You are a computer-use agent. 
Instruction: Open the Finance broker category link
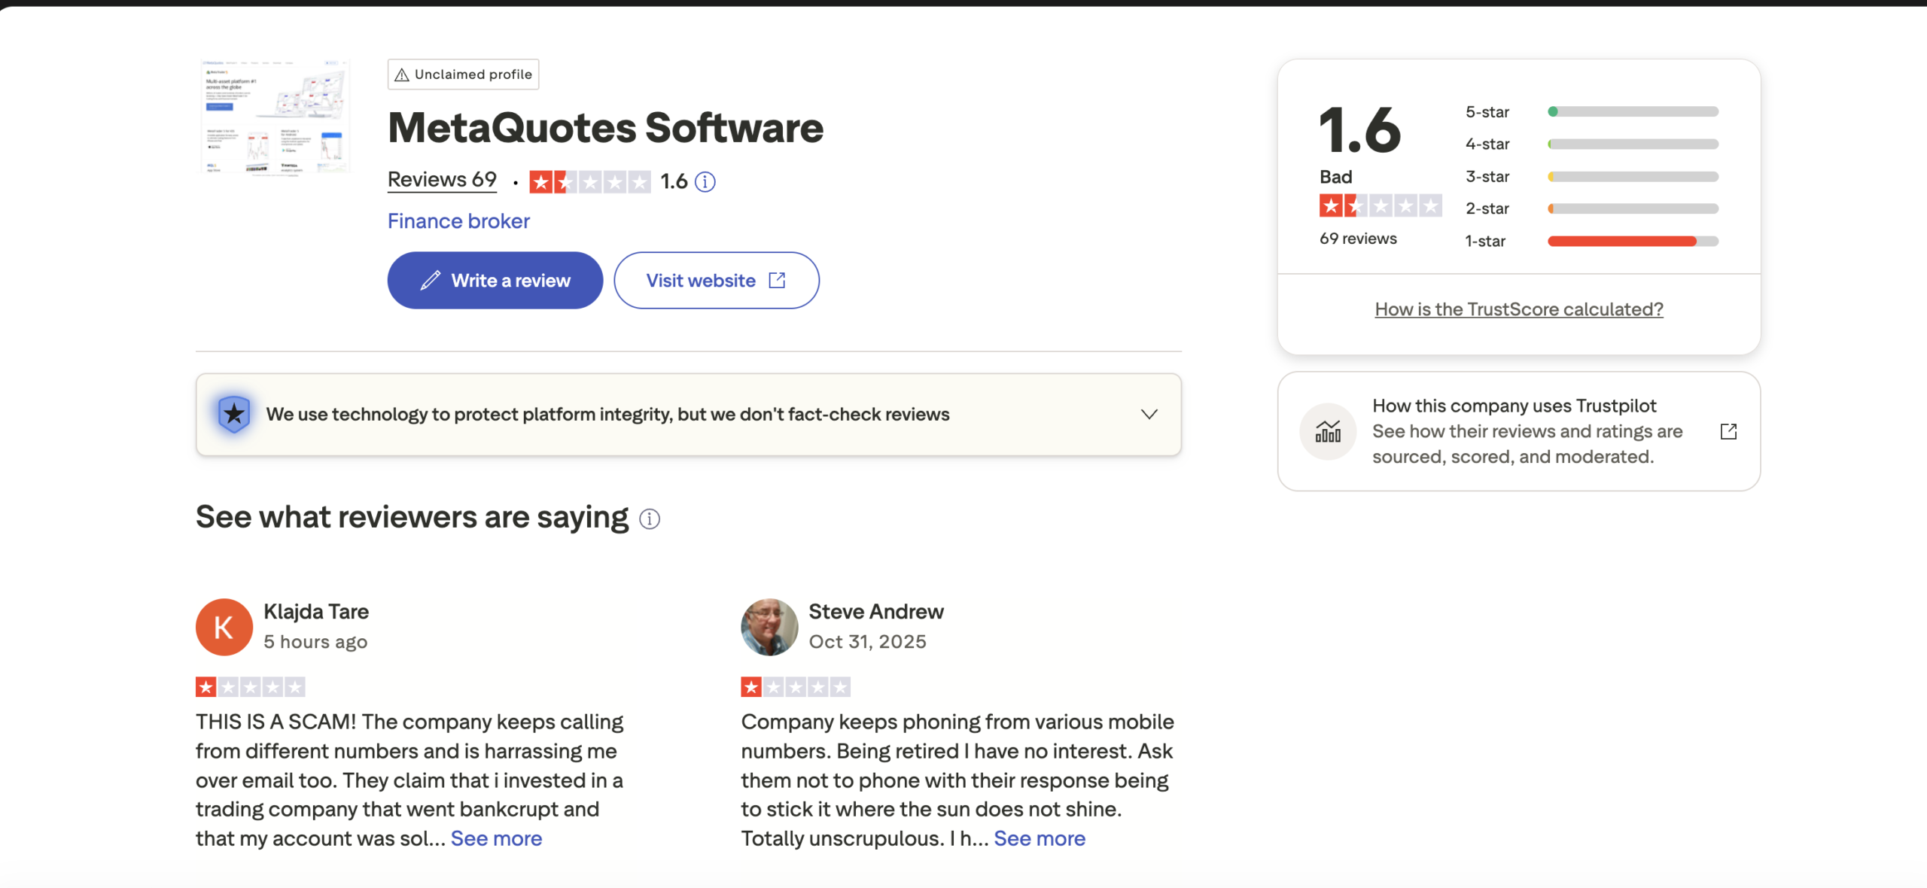coord(458,221)
